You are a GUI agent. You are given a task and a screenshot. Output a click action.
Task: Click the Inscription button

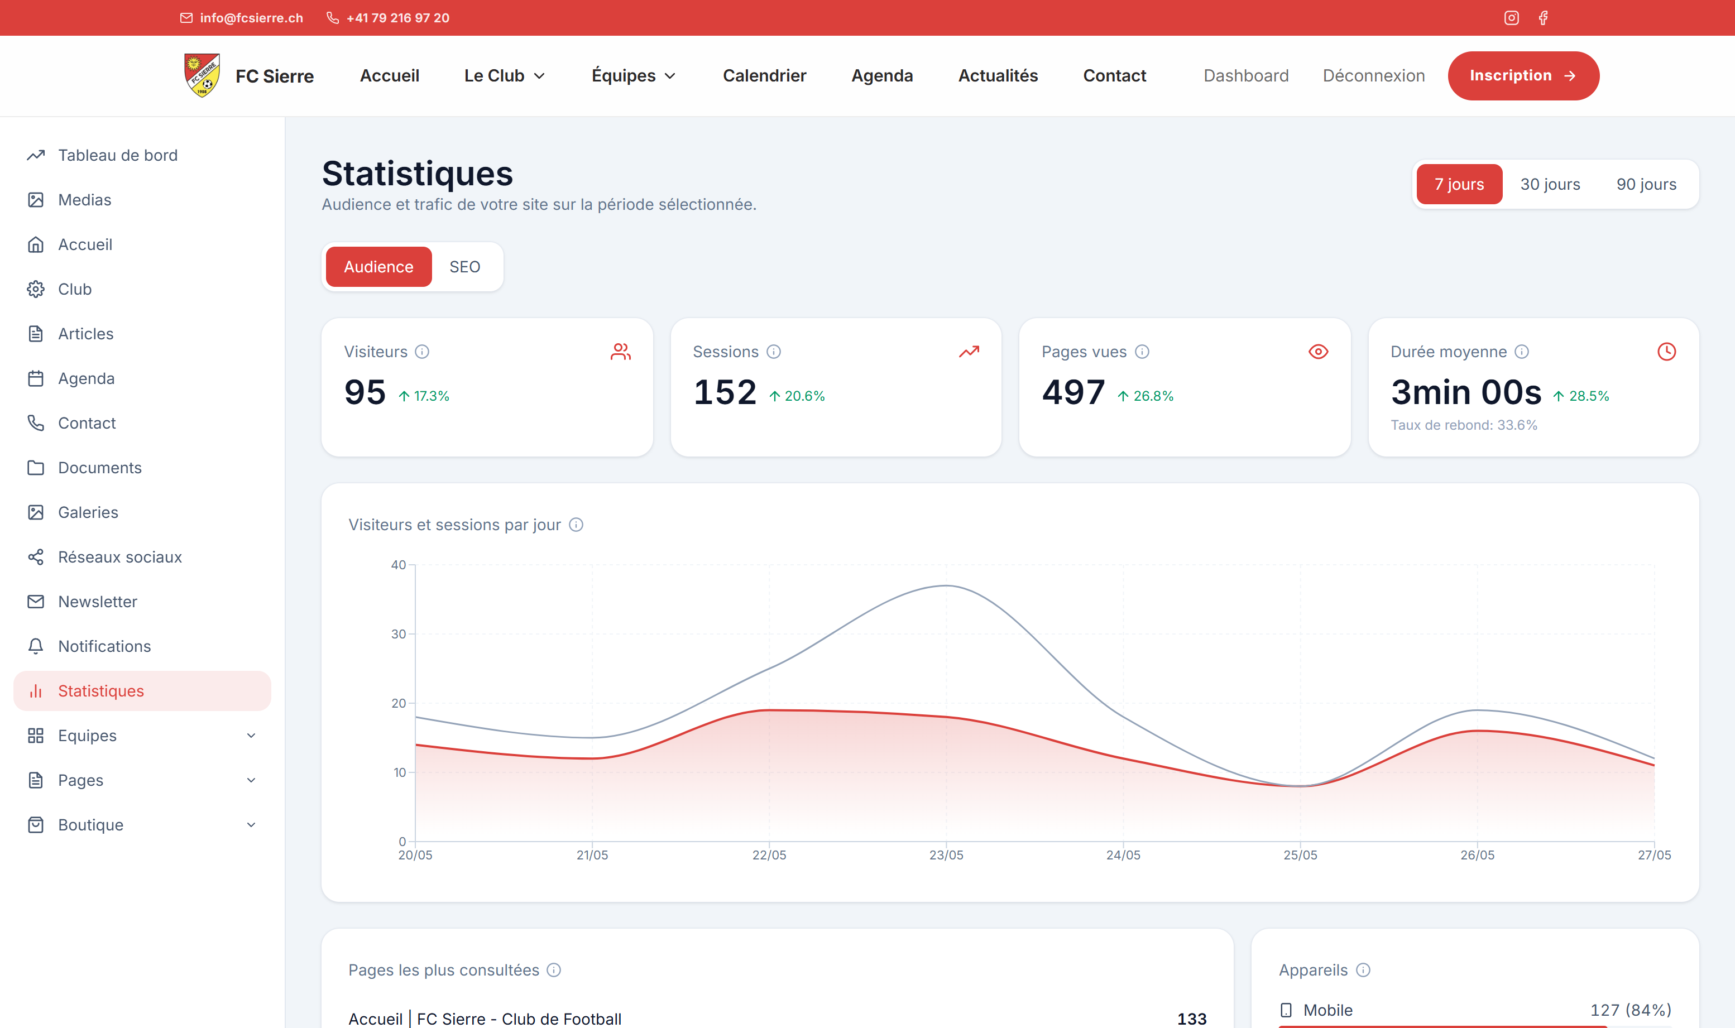click(x=1523, y=75)
